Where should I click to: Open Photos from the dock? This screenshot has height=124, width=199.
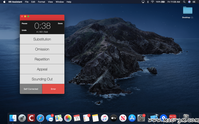click(68, 118)
